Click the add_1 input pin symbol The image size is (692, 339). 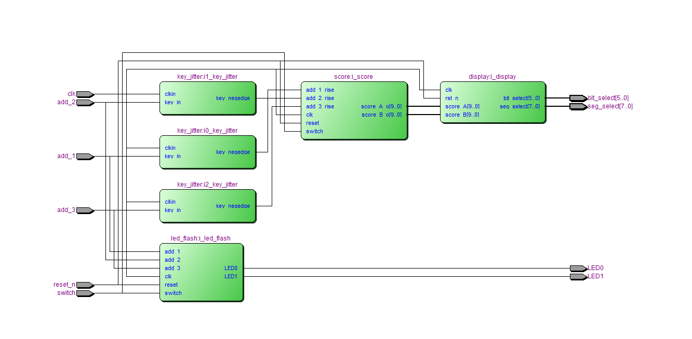[x=85, y=157]
